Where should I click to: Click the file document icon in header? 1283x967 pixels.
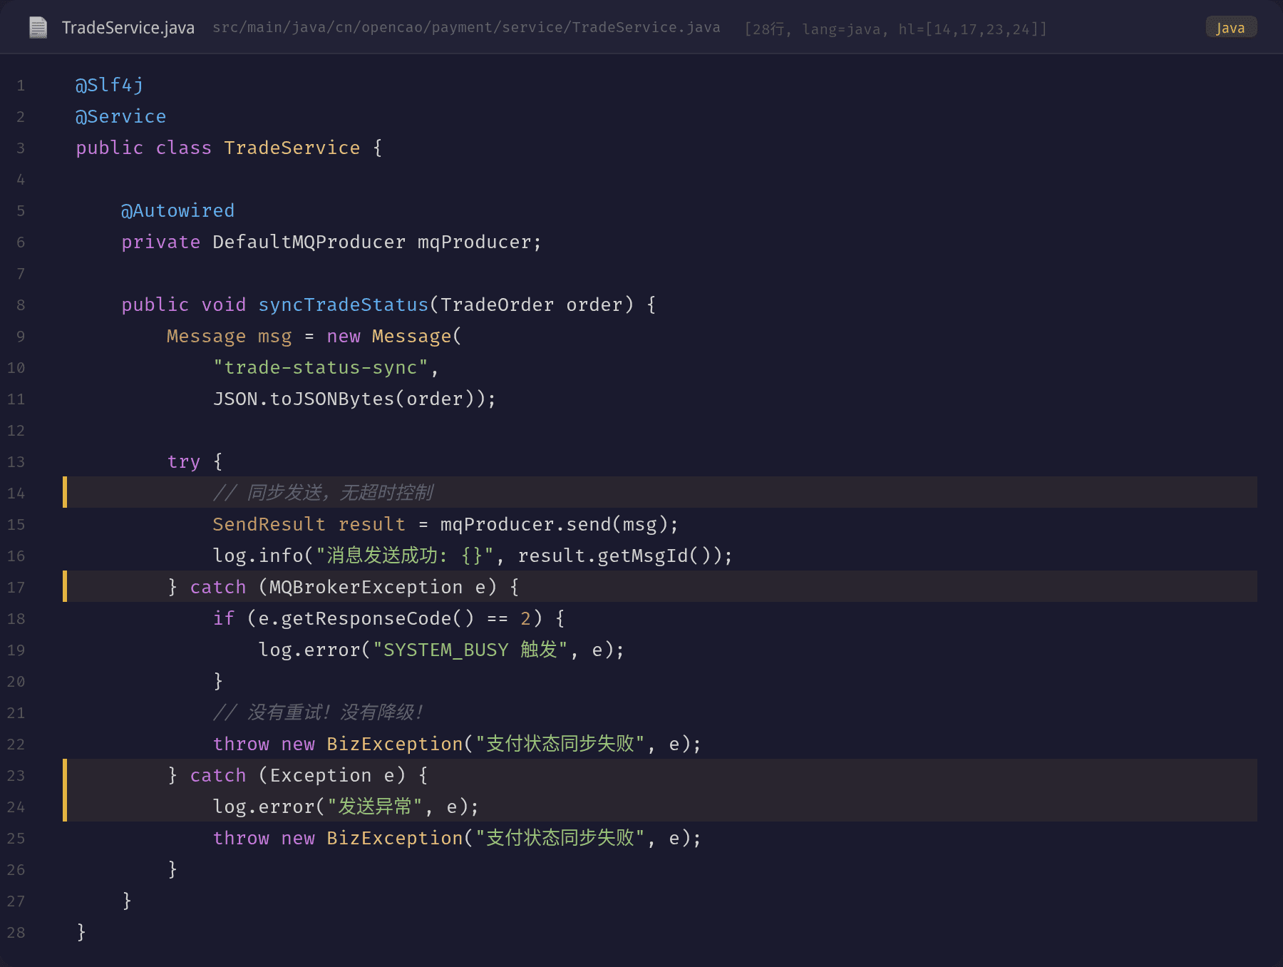[x=38, y=28]
